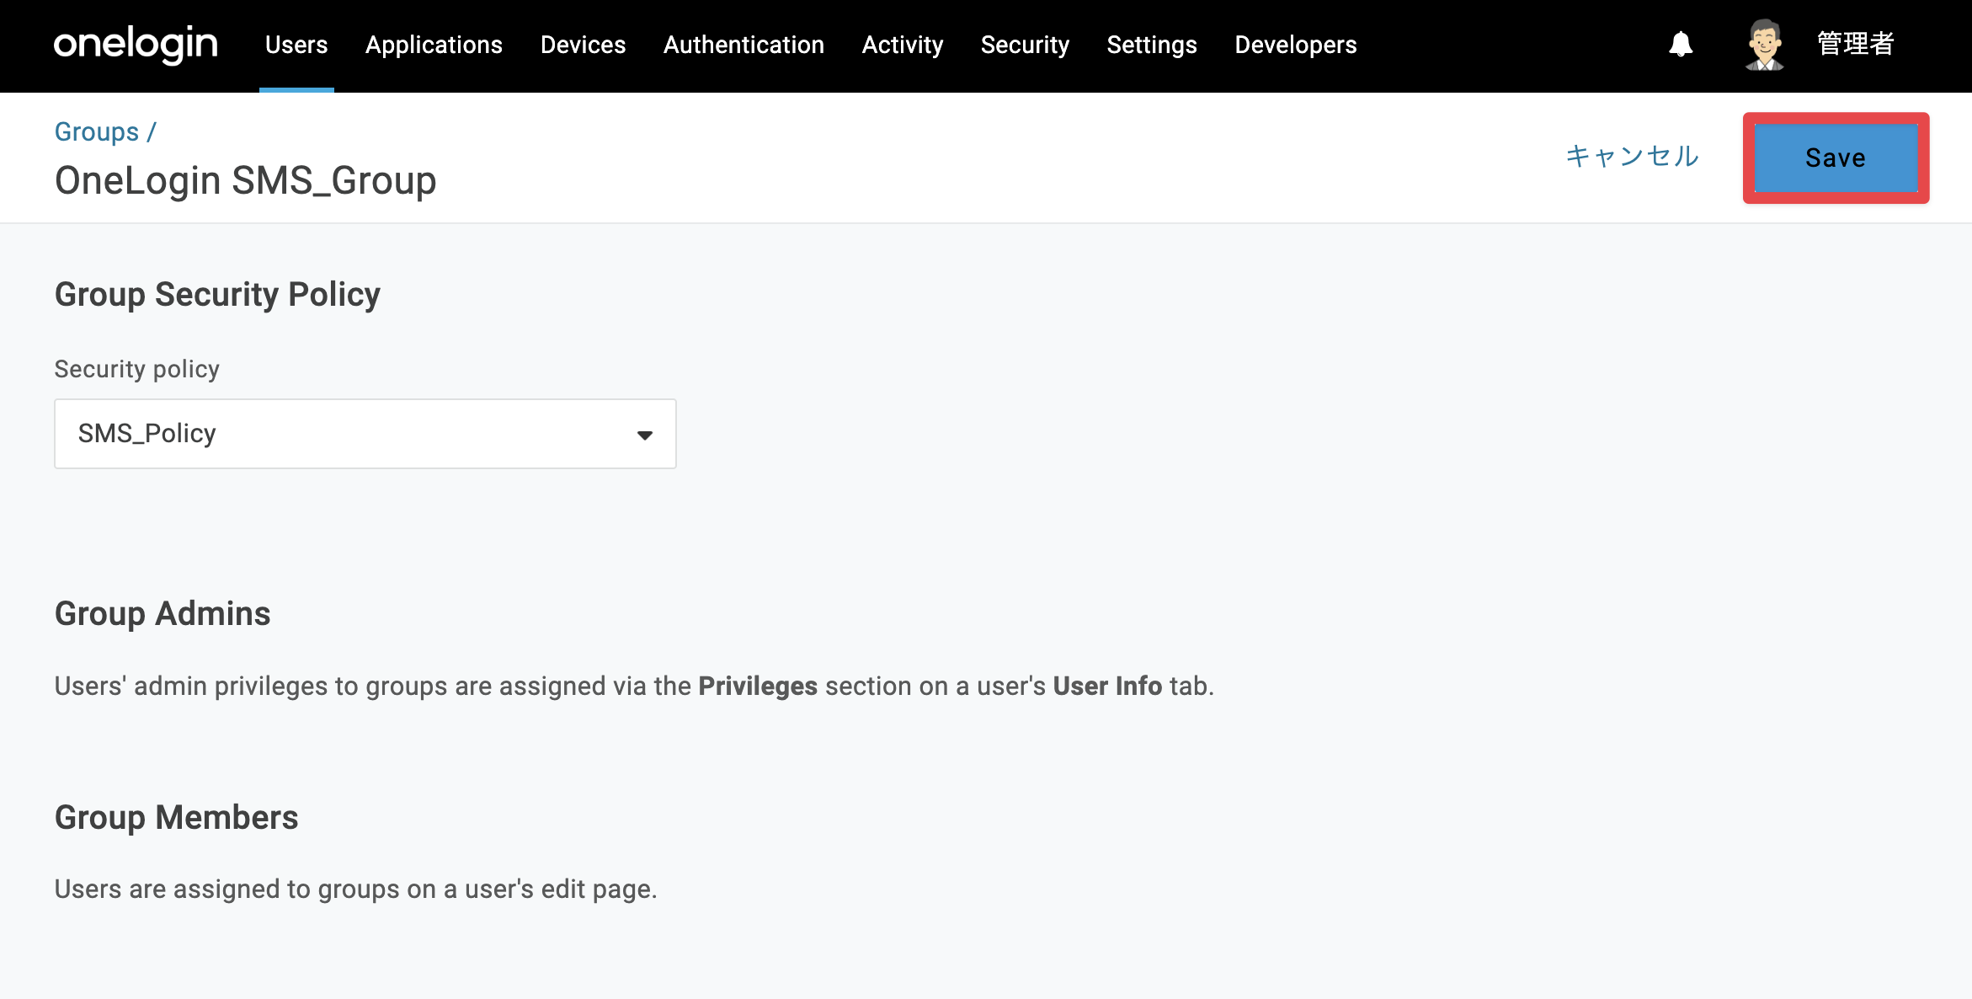Open the Applications menu

tap(434, 45)
